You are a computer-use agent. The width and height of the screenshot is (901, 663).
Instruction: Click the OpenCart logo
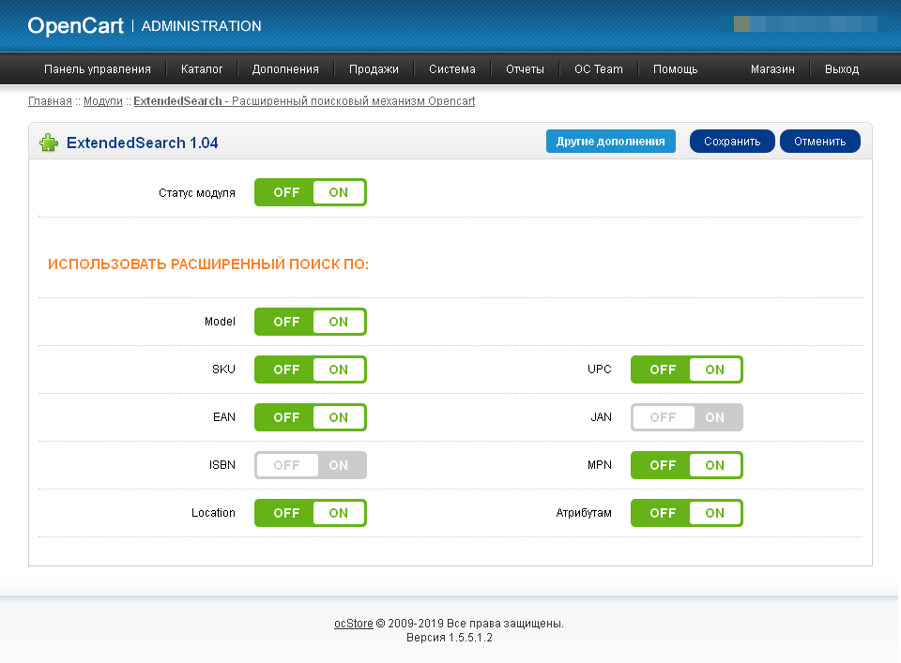[x=75, y=26]
